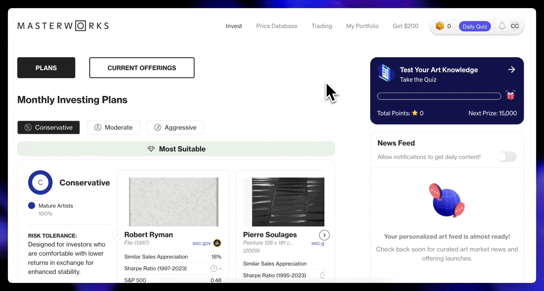Click the S&P 500 row label
Image resolution: width=544 pixels, height=291 pixels.
(135, 280)
